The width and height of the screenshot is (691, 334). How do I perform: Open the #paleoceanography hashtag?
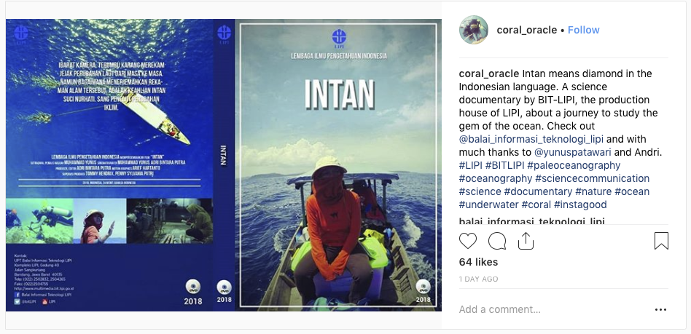click(x=574, y=165)
